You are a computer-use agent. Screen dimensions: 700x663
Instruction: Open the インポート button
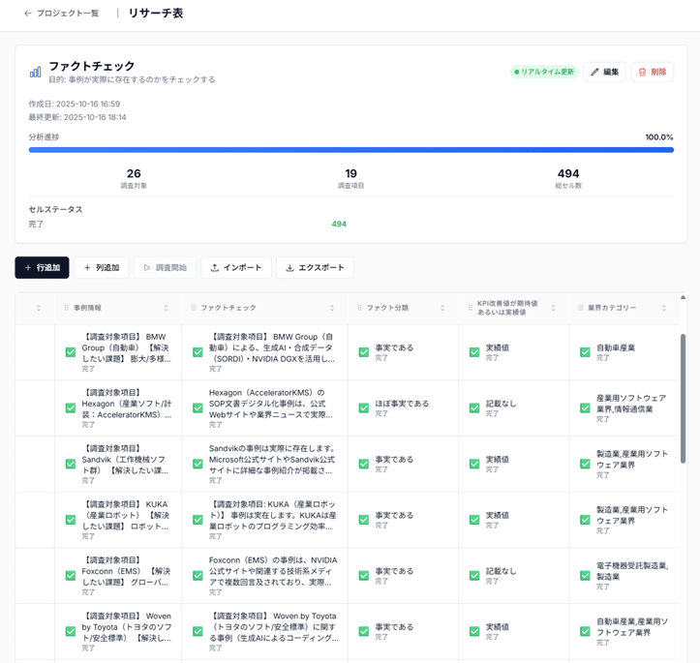click(235, 268)
